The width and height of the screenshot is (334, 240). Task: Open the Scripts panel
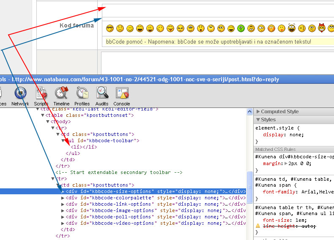tap(41, 96)
